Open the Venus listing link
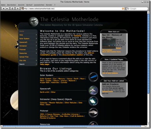 pos(70,79)
